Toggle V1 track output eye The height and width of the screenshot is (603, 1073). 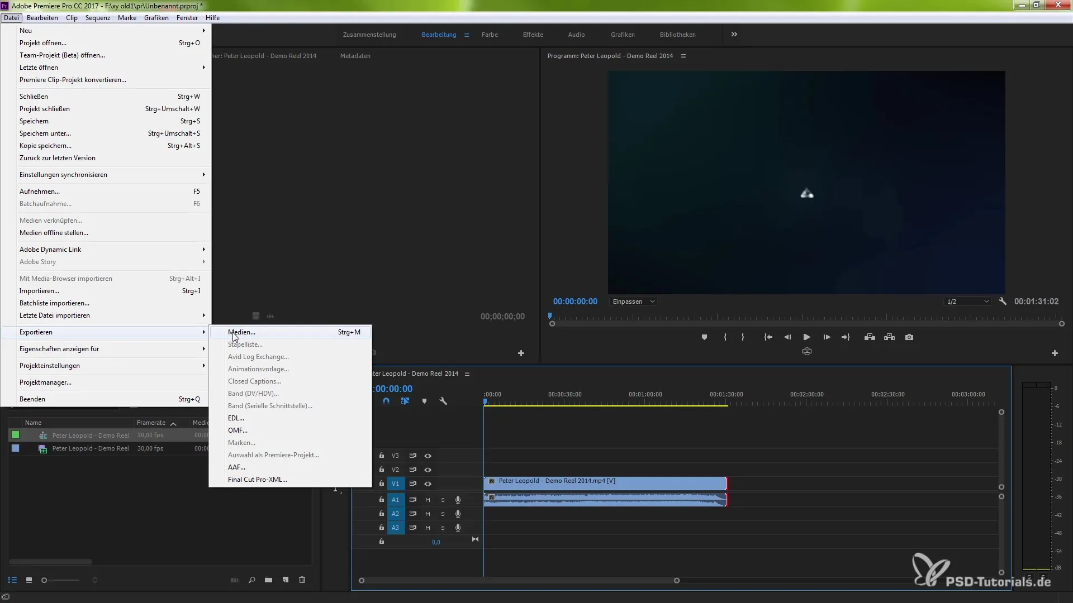pyautogui.click(x=428, y=484)
